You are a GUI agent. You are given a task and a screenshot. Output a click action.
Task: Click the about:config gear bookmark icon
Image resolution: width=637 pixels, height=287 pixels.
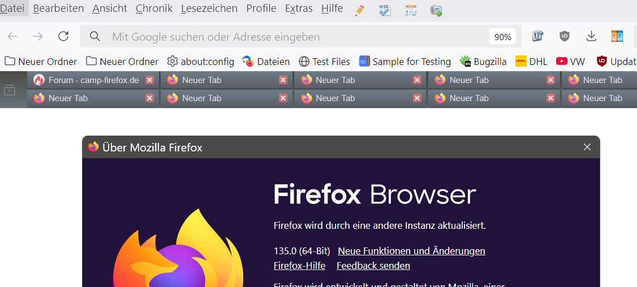(x=173, y=61)
